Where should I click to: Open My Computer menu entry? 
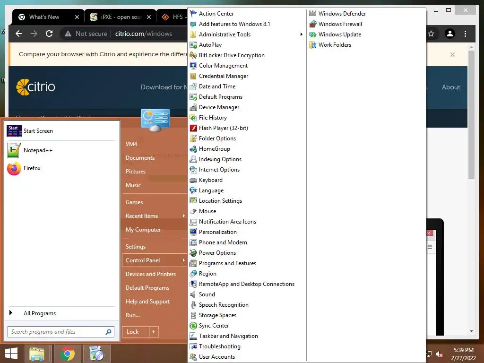[143, 230]
